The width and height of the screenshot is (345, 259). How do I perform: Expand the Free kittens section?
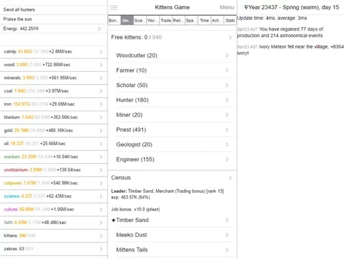(172, 38)
